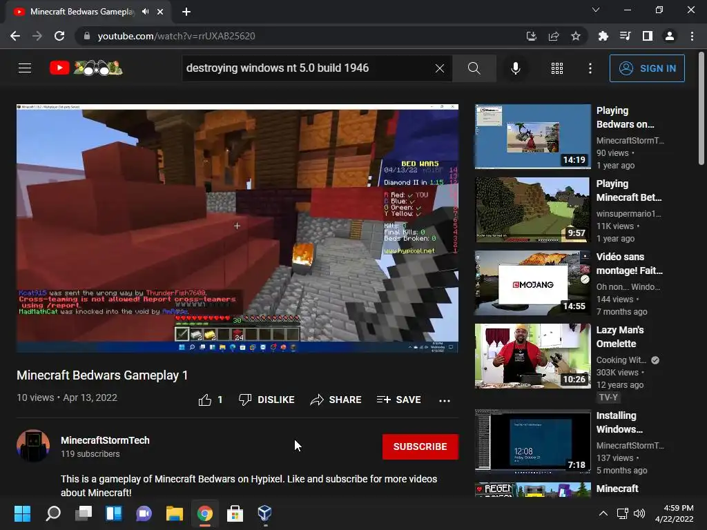Mute the tab via speaker icon
This screenshot has height=530, width=707.
(145, 12)
